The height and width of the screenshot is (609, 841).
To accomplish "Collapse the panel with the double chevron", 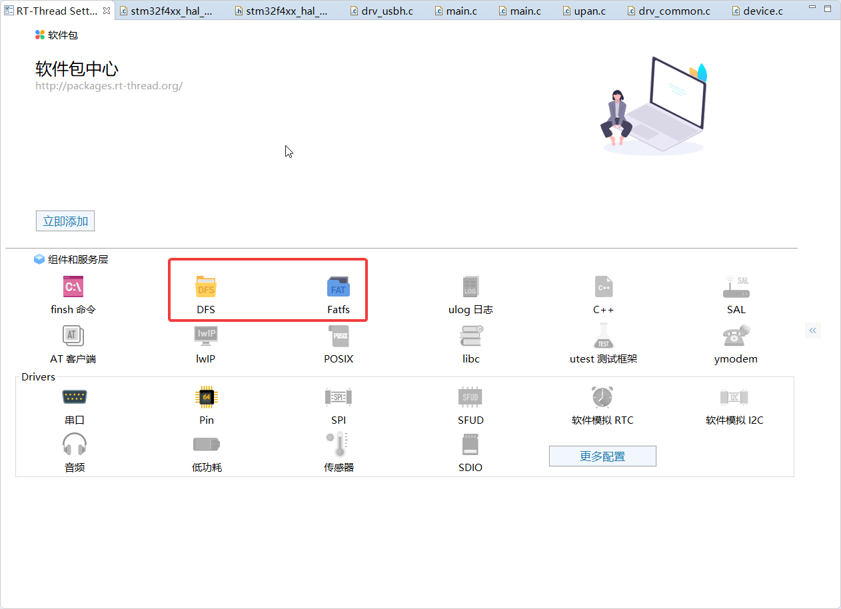I will [x=812, y=330].
